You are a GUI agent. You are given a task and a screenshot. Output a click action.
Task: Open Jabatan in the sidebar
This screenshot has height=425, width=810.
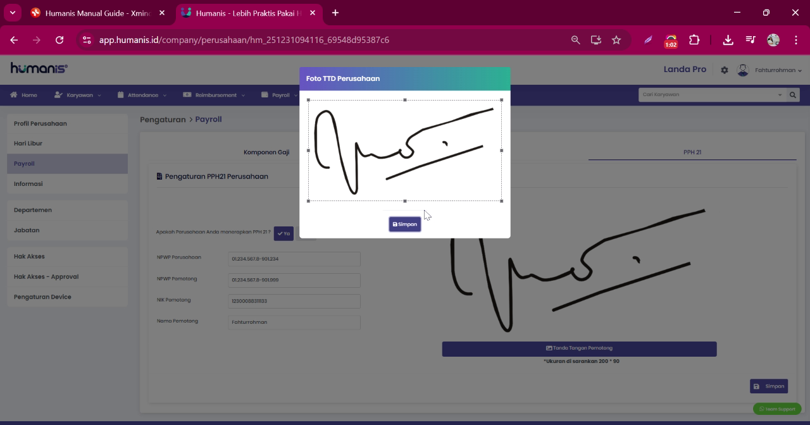pos(67,230)
